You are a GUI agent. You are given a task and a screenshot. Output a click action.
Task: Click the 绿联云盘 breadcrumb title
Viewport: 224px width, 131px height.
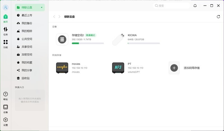[69, 17]
